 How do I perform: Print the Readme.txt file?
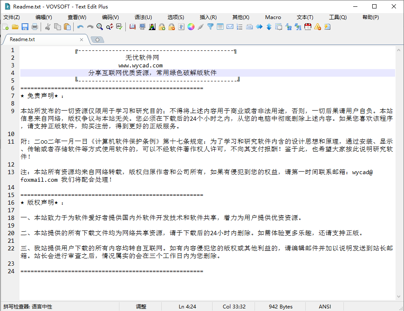[x=35, y=26]
